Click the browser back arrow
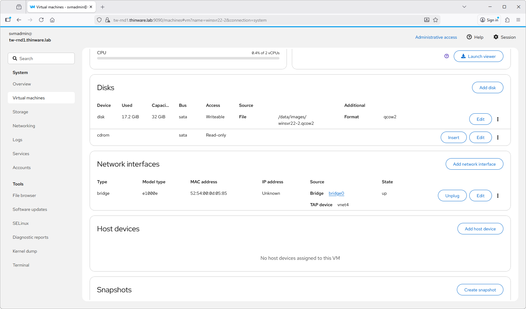Image resolution: width=526 pixels, height=309 pixels. 19,20
